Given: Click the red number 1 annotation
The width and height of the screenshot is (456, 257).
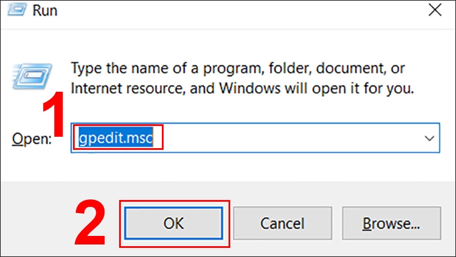Looking at the screenshot, I should [54, 113].
